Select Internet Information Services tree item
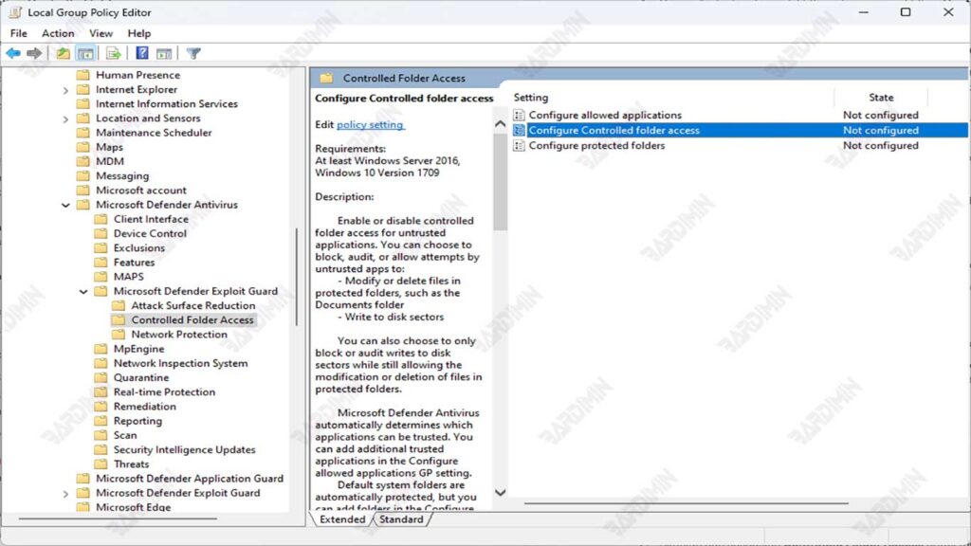 pos(167,104)
